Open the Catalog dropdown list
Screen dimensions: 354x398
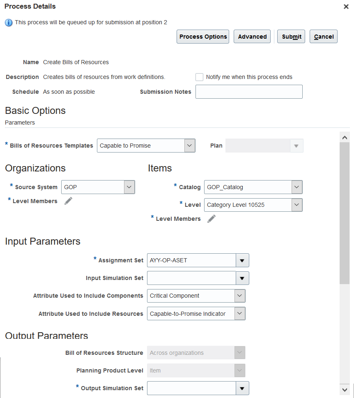pyautogui.click(x=297, y=187)
